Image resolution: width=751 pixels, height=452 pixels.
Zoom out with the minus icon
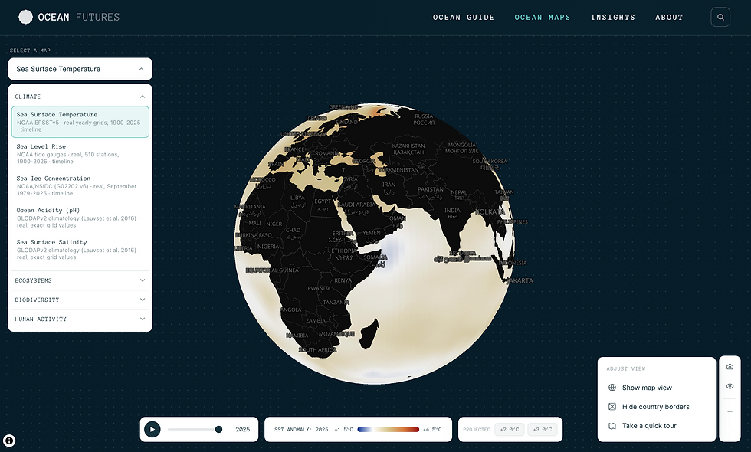[x=730, y=431]
